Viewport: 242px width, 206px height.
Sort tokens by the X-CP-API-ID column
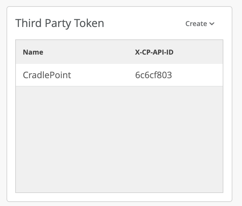[x=154, y=52]
